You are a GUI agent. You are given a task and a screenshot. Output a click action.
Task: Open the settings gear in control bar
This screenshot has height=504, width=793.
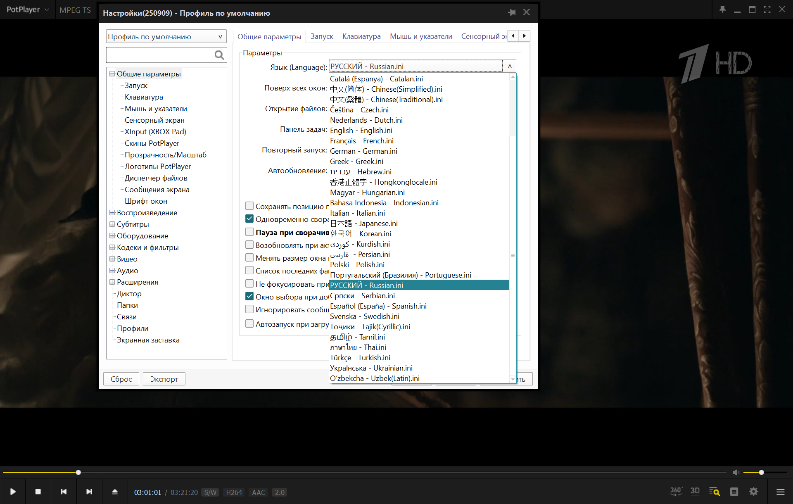click(x=754, y=492)
